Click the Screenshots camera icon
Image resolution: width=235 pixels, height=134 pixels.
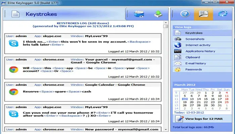click(178, 39)
